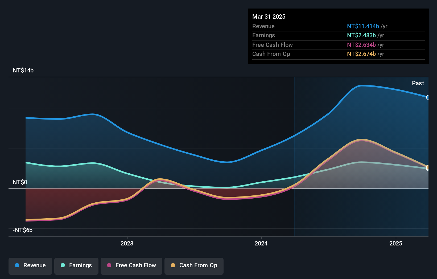Click the NT$14b y-axis label

click(23, 70)
